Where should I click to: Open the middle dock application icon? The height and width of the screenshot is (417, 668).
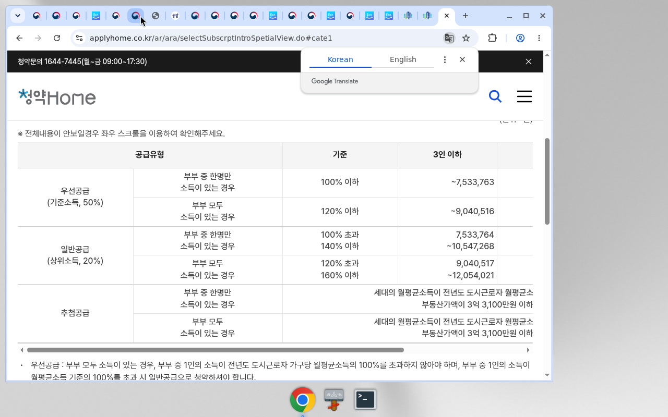(x=334, y=399)
